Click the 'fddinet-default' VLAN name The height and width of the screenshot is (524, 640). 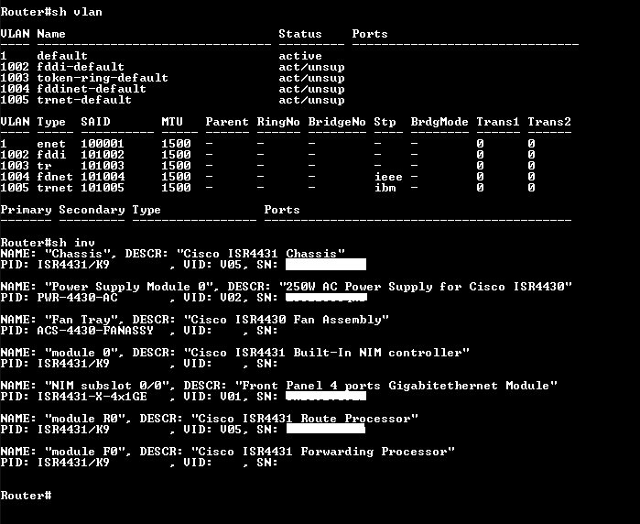coord(92,89)
